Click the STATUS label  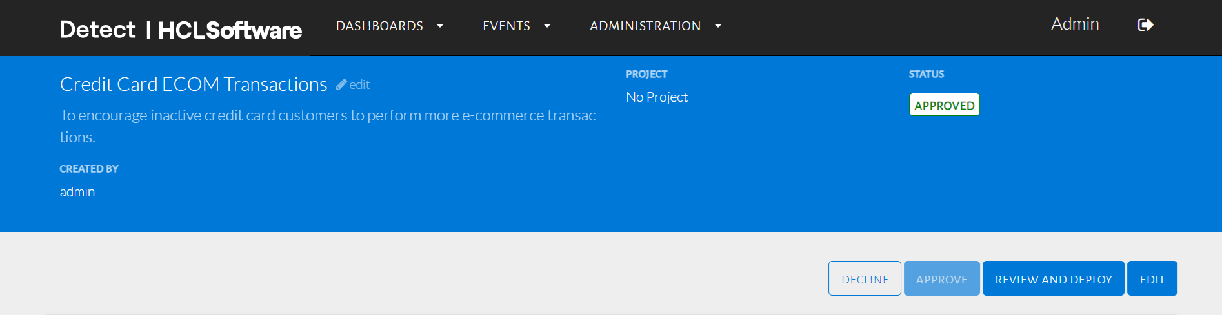tap(926, 74)
